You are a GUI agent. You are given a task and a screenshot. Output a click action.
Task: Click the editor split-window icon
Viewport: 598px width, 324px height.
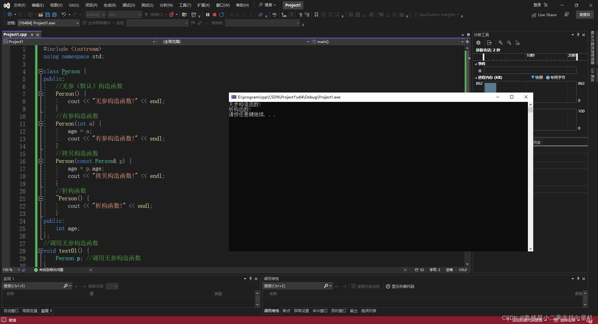click(467, 41)
